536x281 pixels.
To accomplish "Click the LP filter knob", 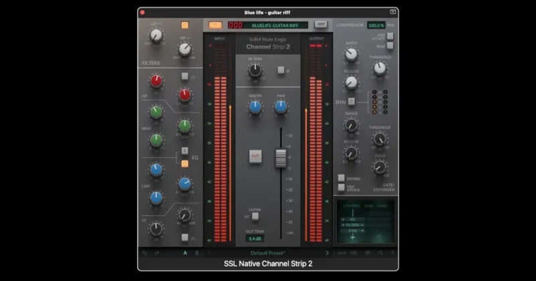I will (156, 35).
